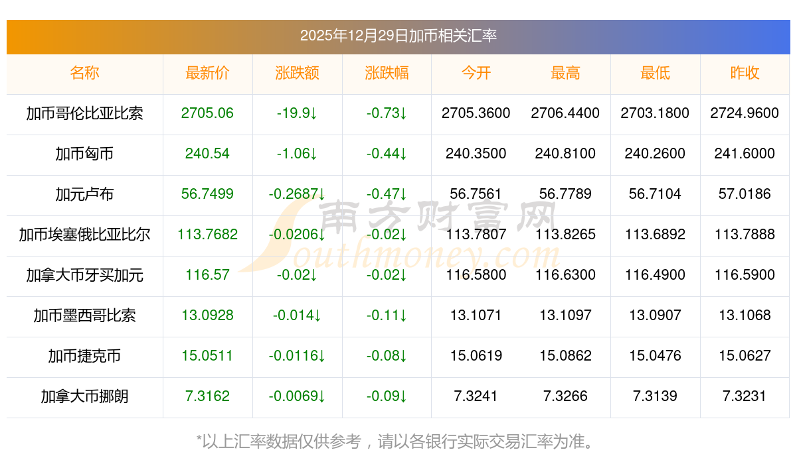Click the 加拿大币牙买加元 row name
The image size is (797, 462).
pyautogui.click(x=84, y=275)
